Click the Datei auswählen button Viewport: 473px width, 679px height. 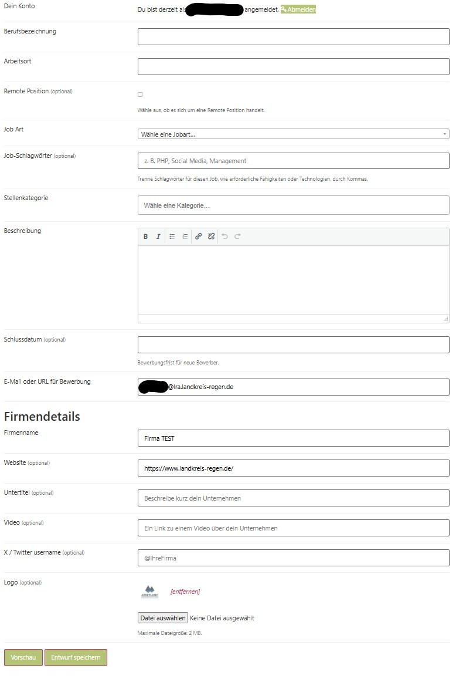click(x=162, y=618)
